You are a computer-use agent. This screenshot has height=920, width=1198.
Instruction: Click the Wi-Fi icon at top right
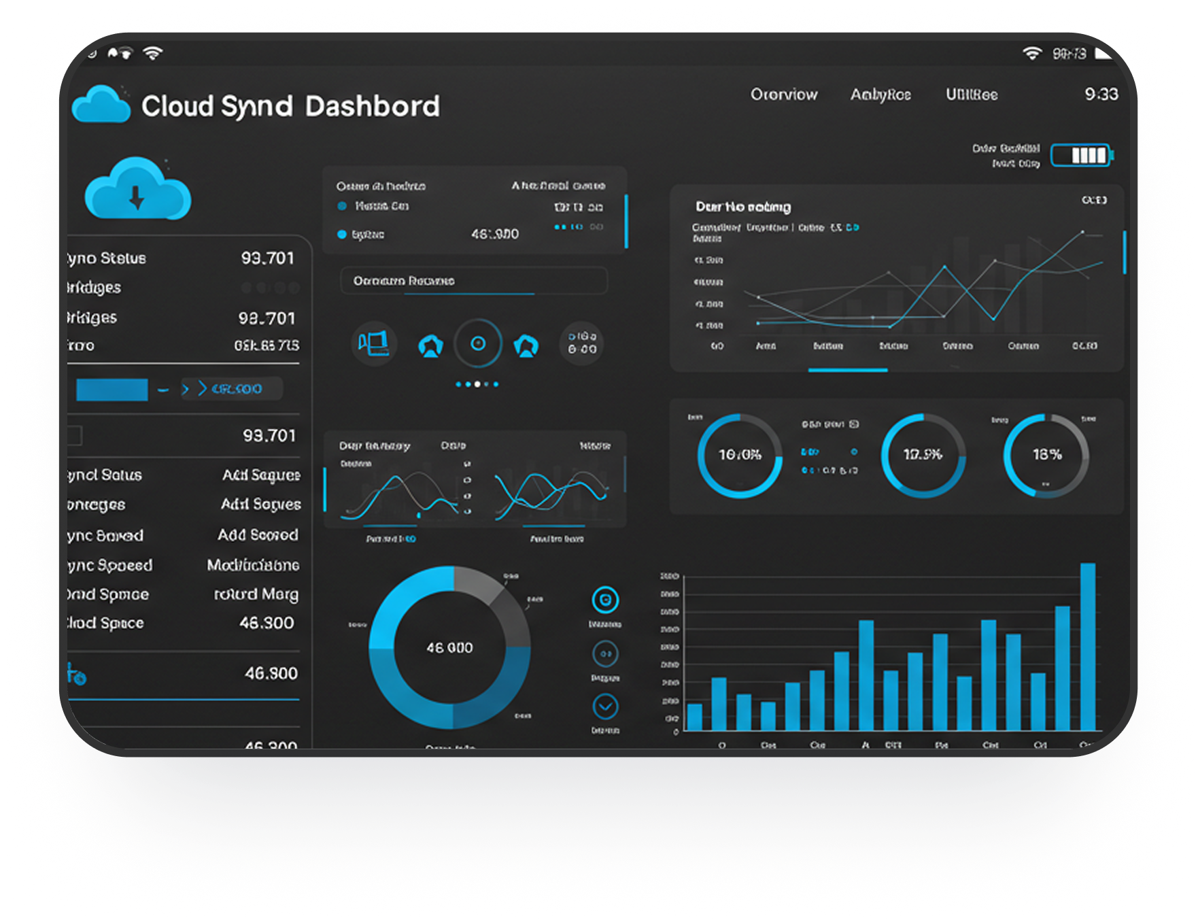[1032, 54]
